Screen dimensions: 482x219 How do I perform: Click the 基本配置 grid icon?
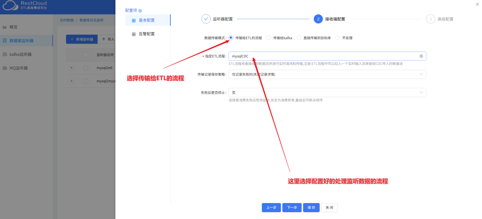tap(134, 21)
